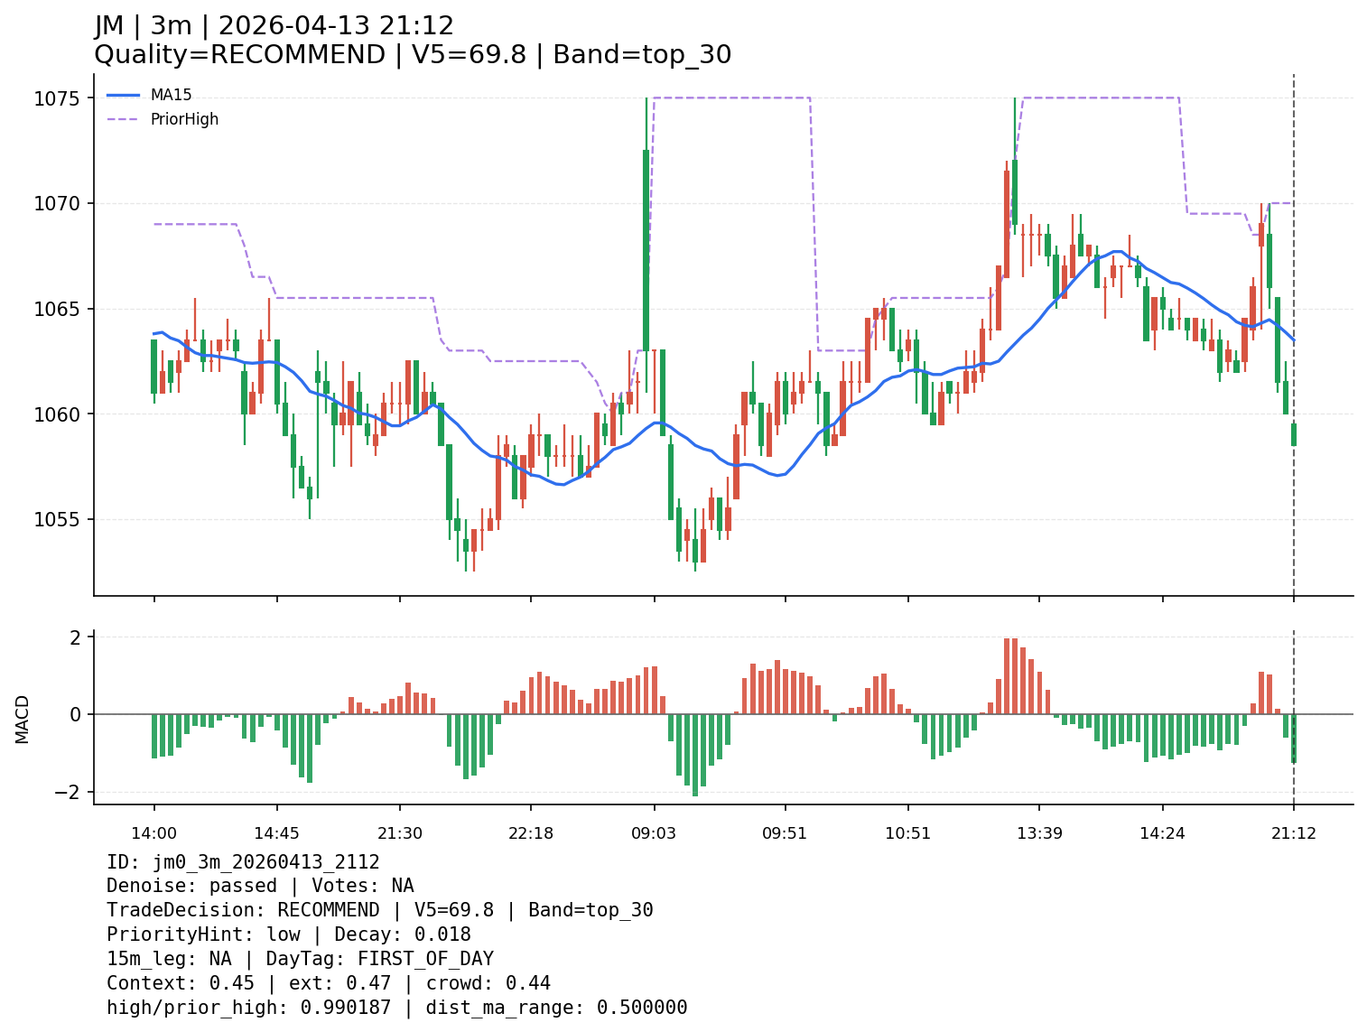The height and width of the screenshot is (1032, 1367).
Task: Click the 09:03 time axis label
Action: point(654,833)
